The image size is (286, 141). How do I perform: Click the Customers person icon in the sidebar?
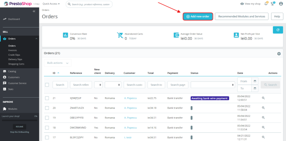point(4,77)
